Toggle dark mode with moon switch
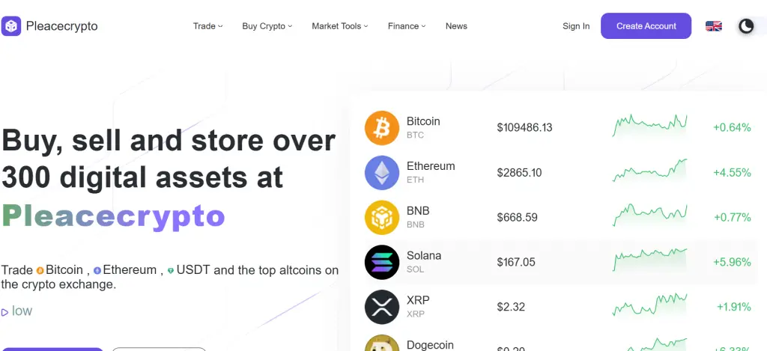 coord(746,26)
